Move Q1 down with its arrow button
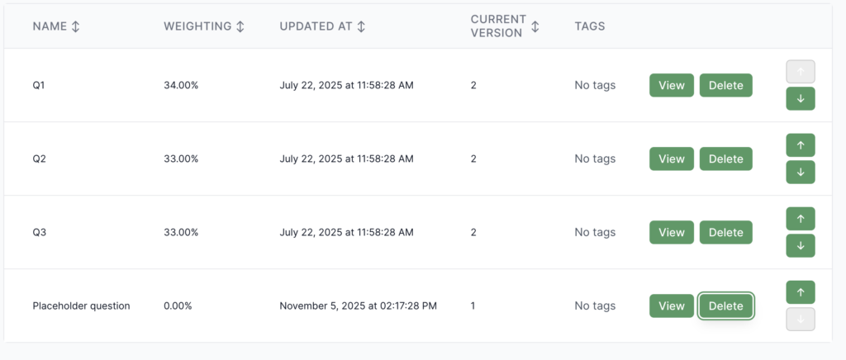846x360 pixels. tap(801, 99)
